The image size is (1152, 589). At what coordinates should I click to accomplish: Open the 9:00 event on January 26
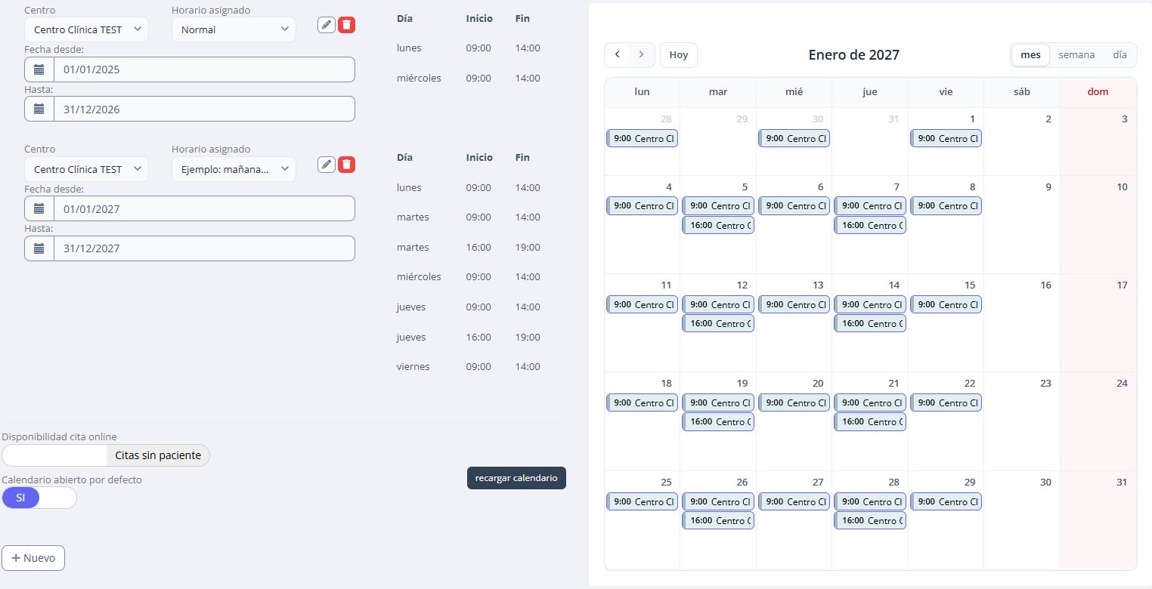(718, 501)
